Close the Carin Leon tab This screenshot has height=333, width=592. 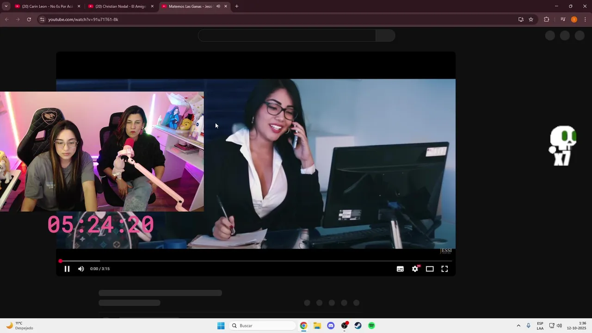pyautogui.click(x=79, y=6)
